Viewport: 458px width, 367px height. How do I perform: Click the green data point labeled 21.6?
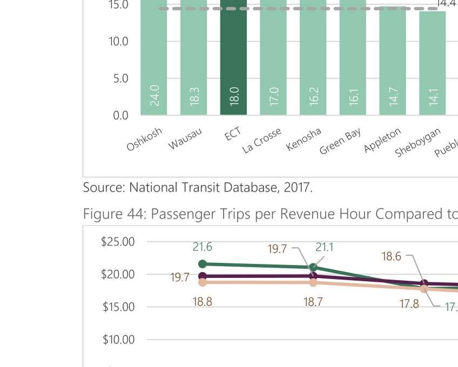203,264
